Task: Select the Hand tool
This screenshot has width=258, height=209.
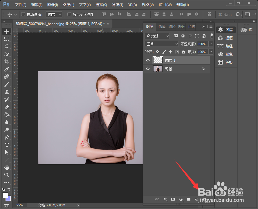Action: [7, 168]
